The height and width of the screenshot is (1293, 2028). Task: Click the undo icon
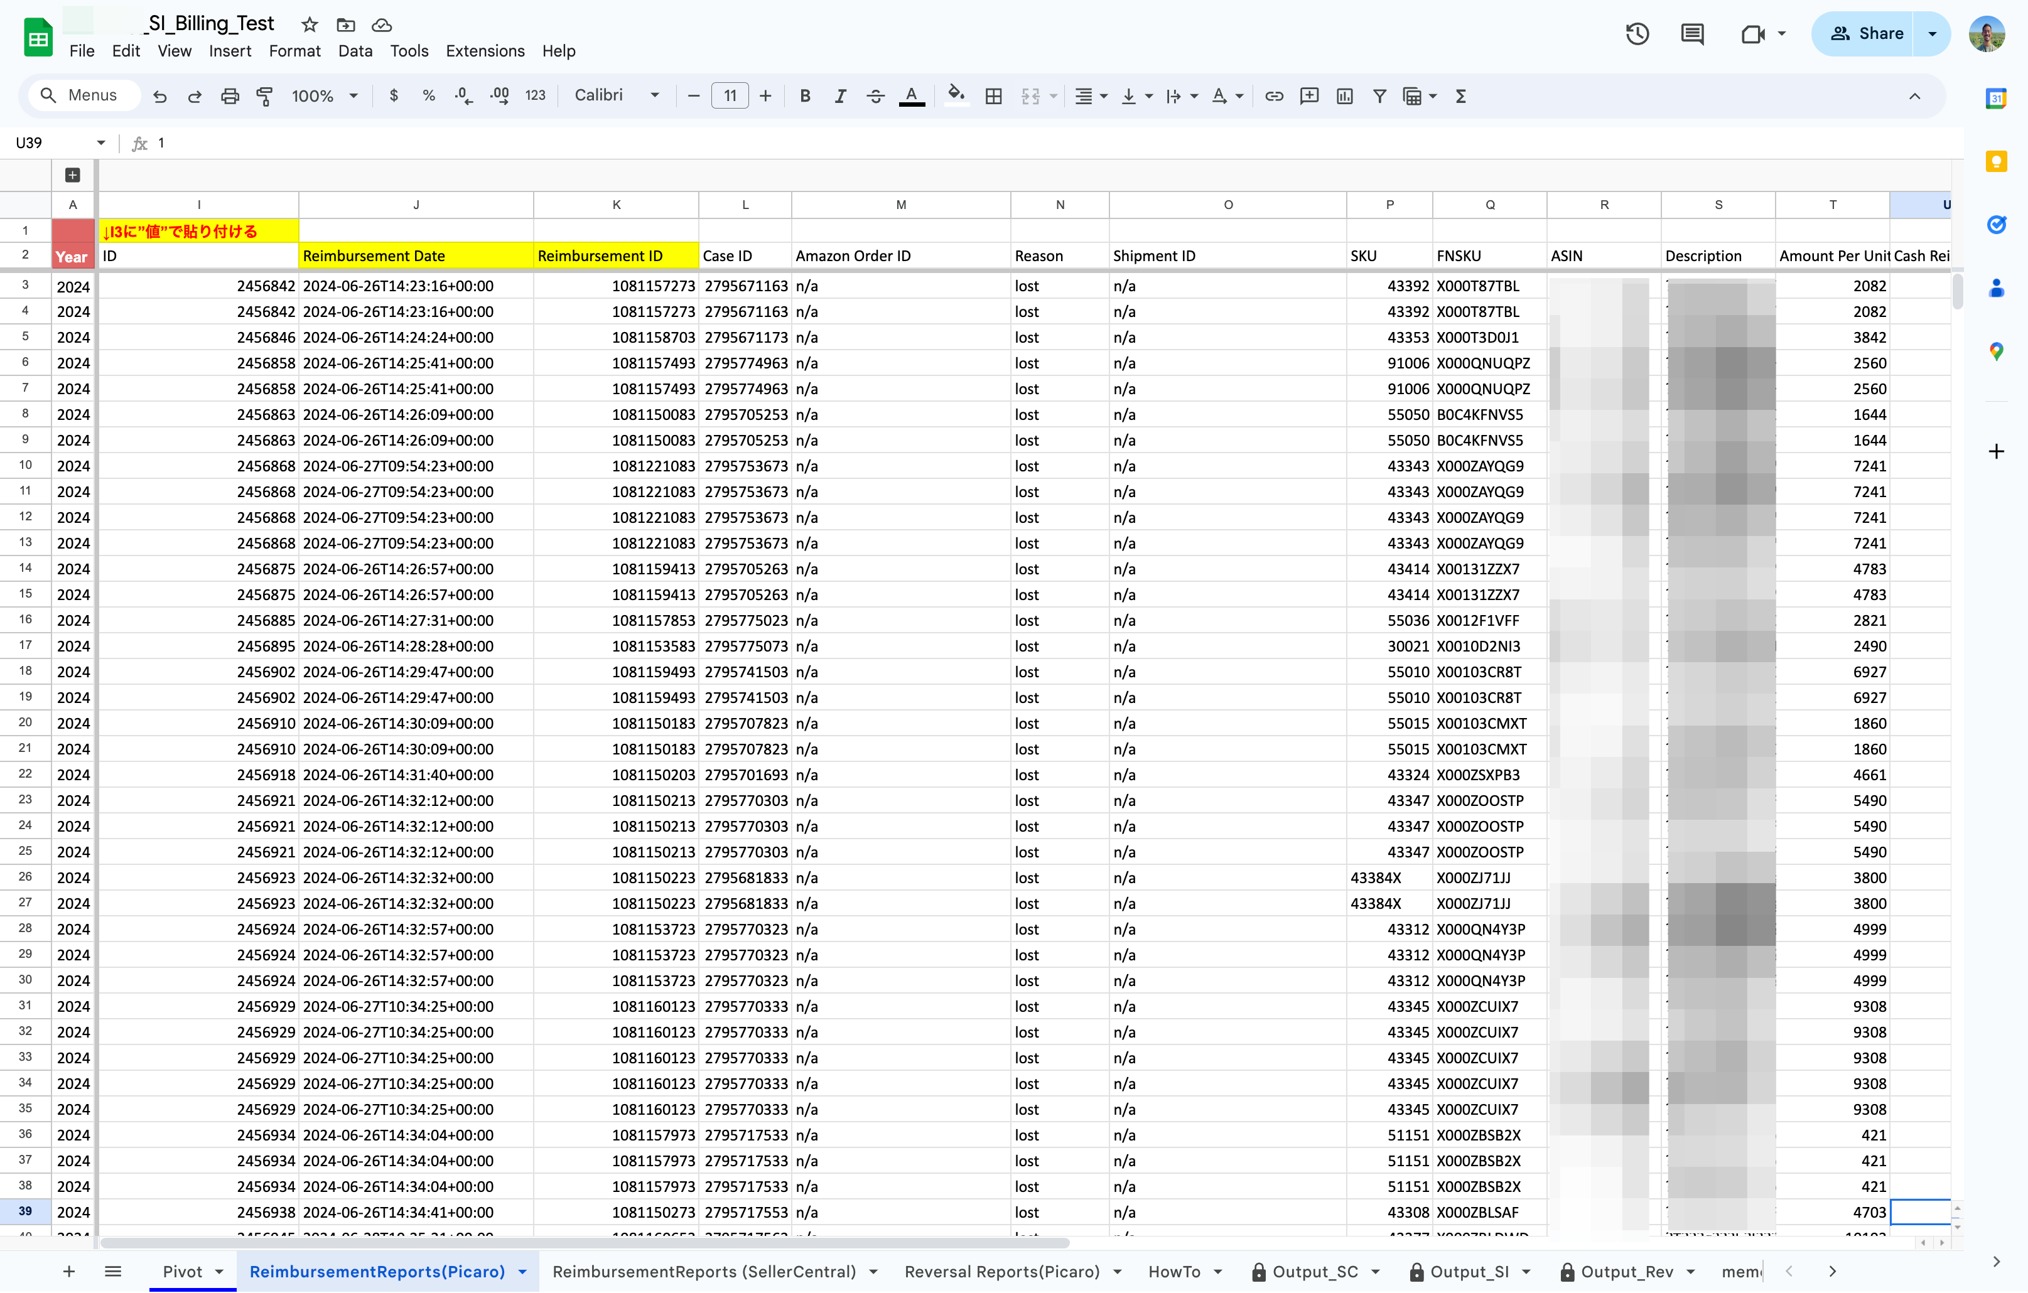pyautogui.click(x=159, y=96)
